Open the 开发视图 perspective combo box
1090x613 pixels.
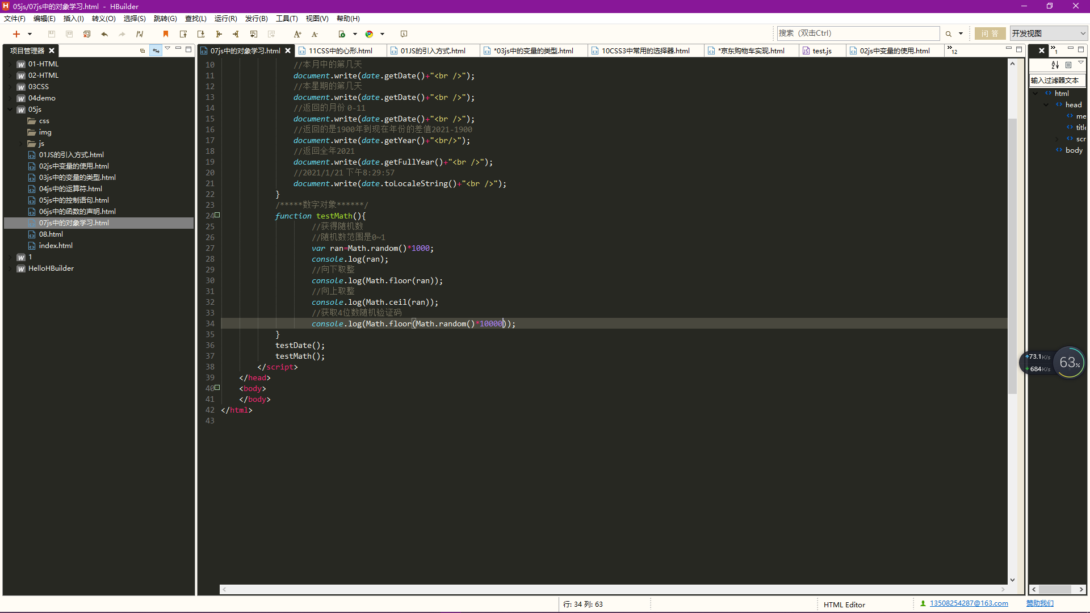(x=1049, y=33)
